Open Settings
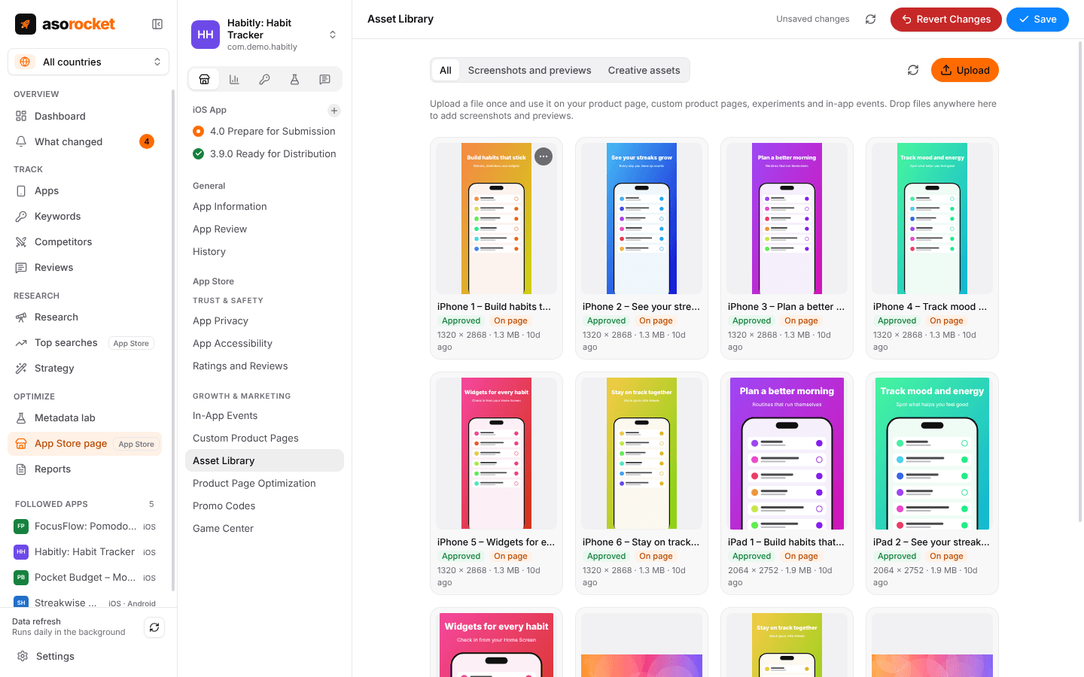Screen dimensions: 1084x677 88,656
